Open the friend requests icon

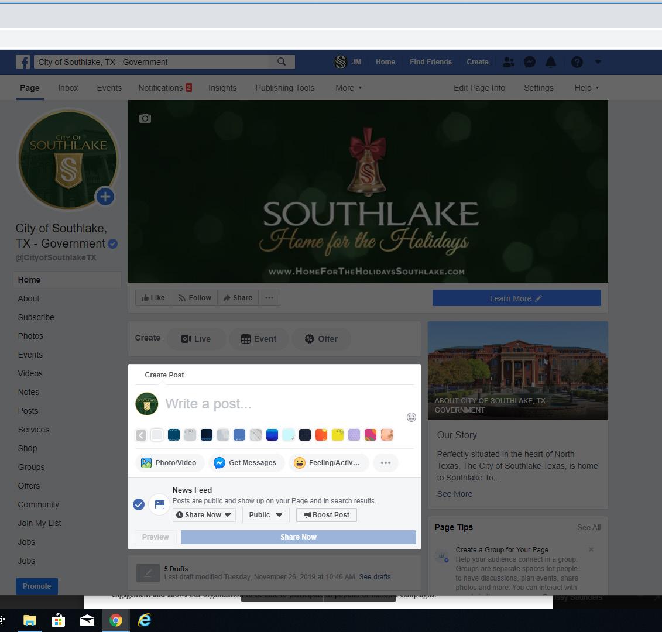coord(508,62)
